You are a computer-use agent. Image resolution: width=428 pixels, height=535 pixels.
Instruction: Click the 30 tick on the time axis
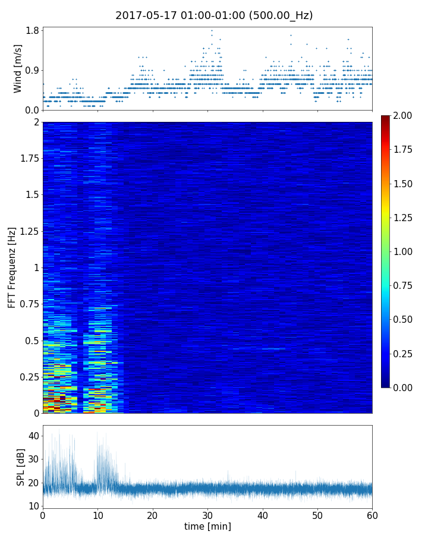pos(207,515)
